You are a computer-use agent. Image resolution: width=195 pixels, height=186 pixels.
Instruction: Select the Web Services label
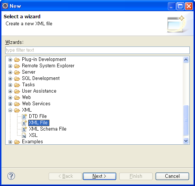(x=36, y=104)
